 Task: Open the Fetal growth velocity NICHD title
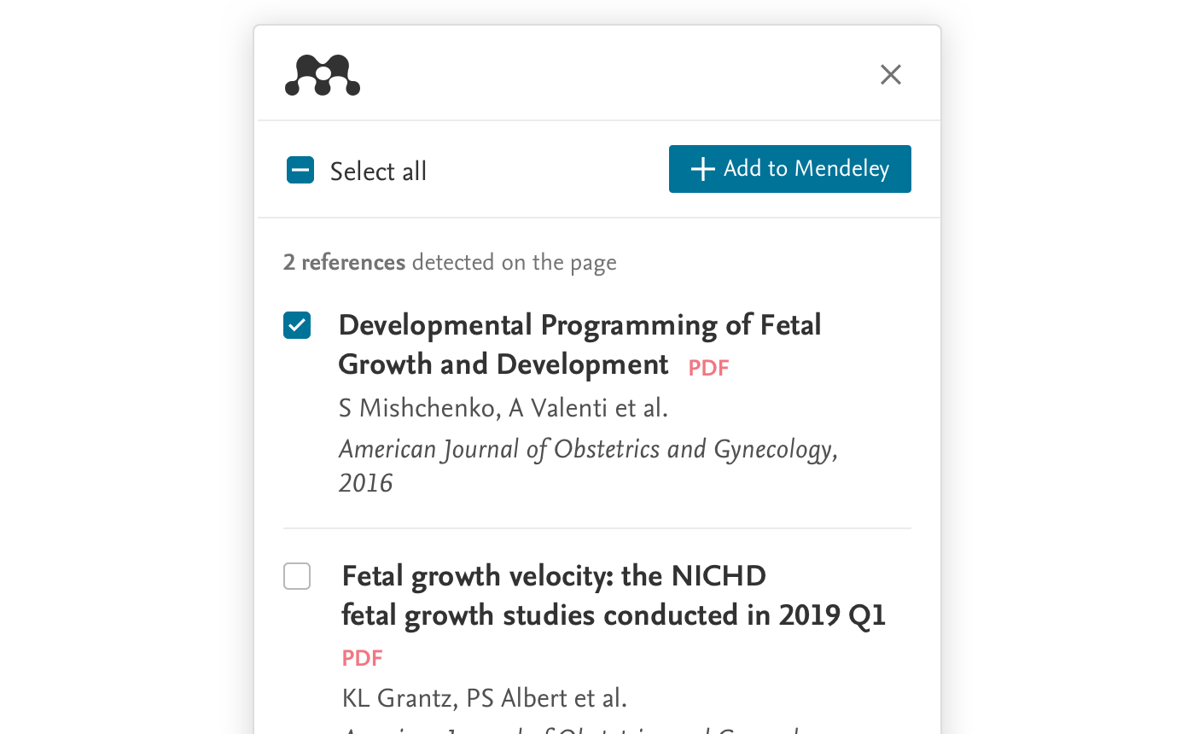554,577
